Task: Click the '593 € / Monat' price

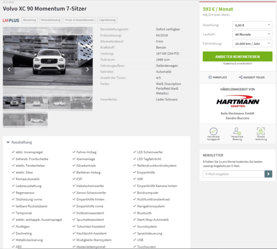Action: 218,9
